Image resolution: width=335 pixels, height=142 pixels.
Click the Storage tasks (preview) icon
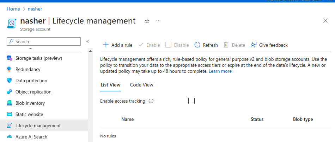coord(9,58)
